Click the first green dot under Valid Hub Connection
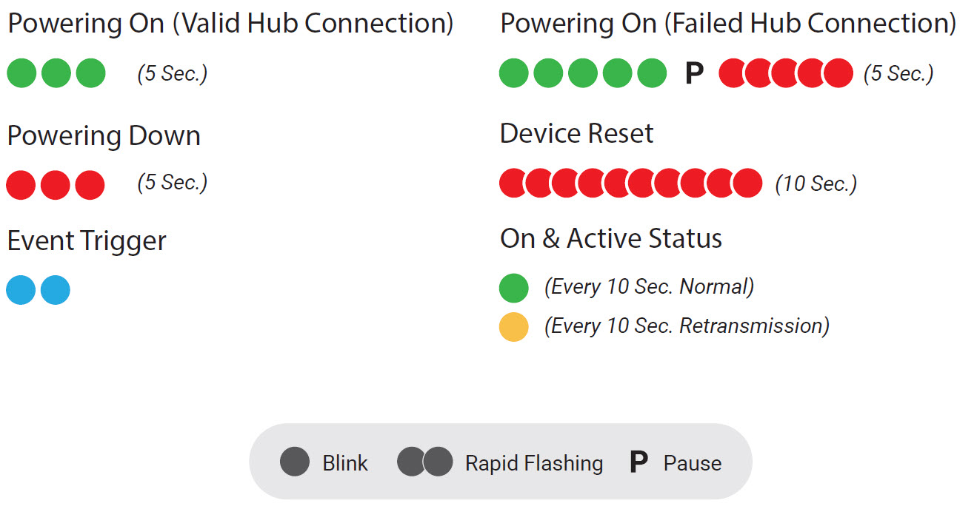977x509 pixels. point(21,73)
